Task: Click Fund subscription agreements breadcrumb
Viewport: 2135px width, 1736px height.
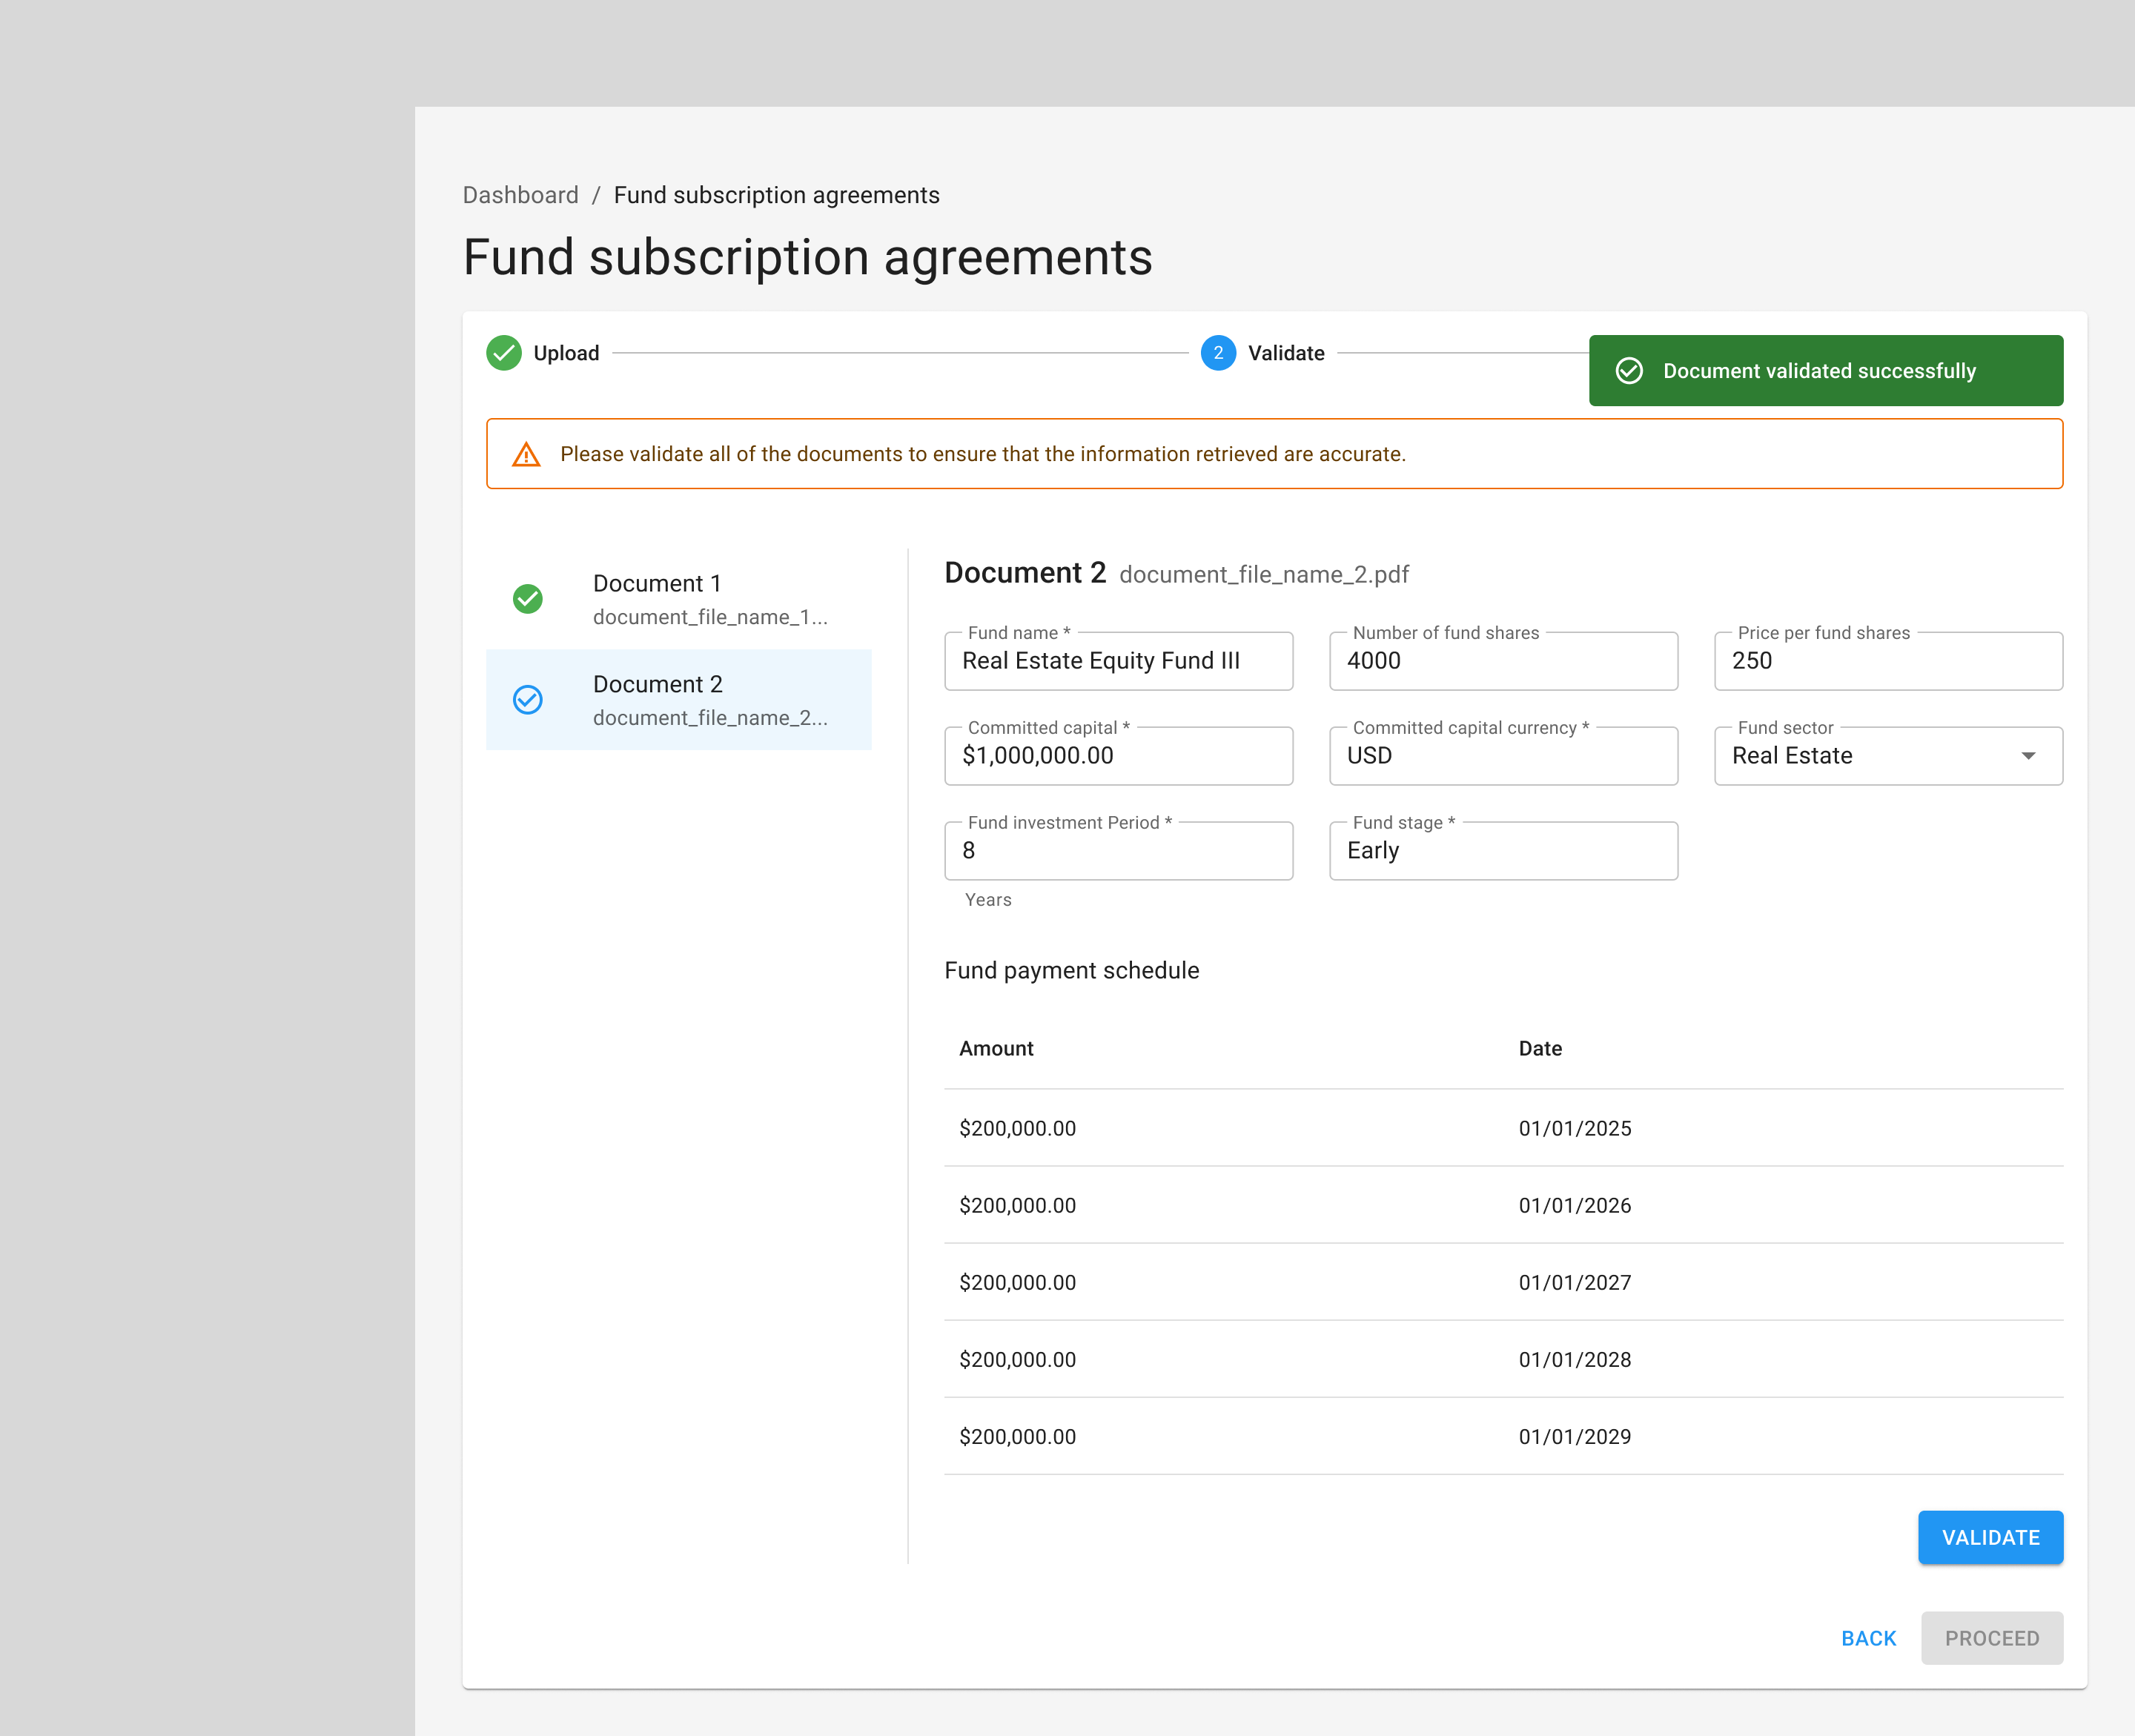Action: [776, 195]
